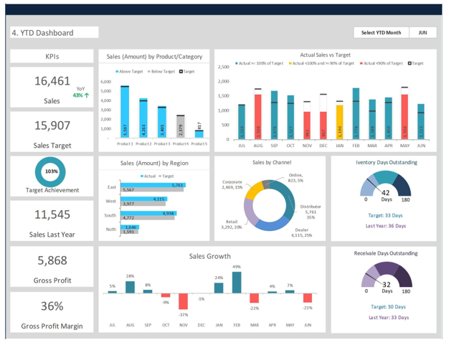Click the MAR -22% Sales Growth bar
Screen dimensions: 449x345
(x=255, y=298)
